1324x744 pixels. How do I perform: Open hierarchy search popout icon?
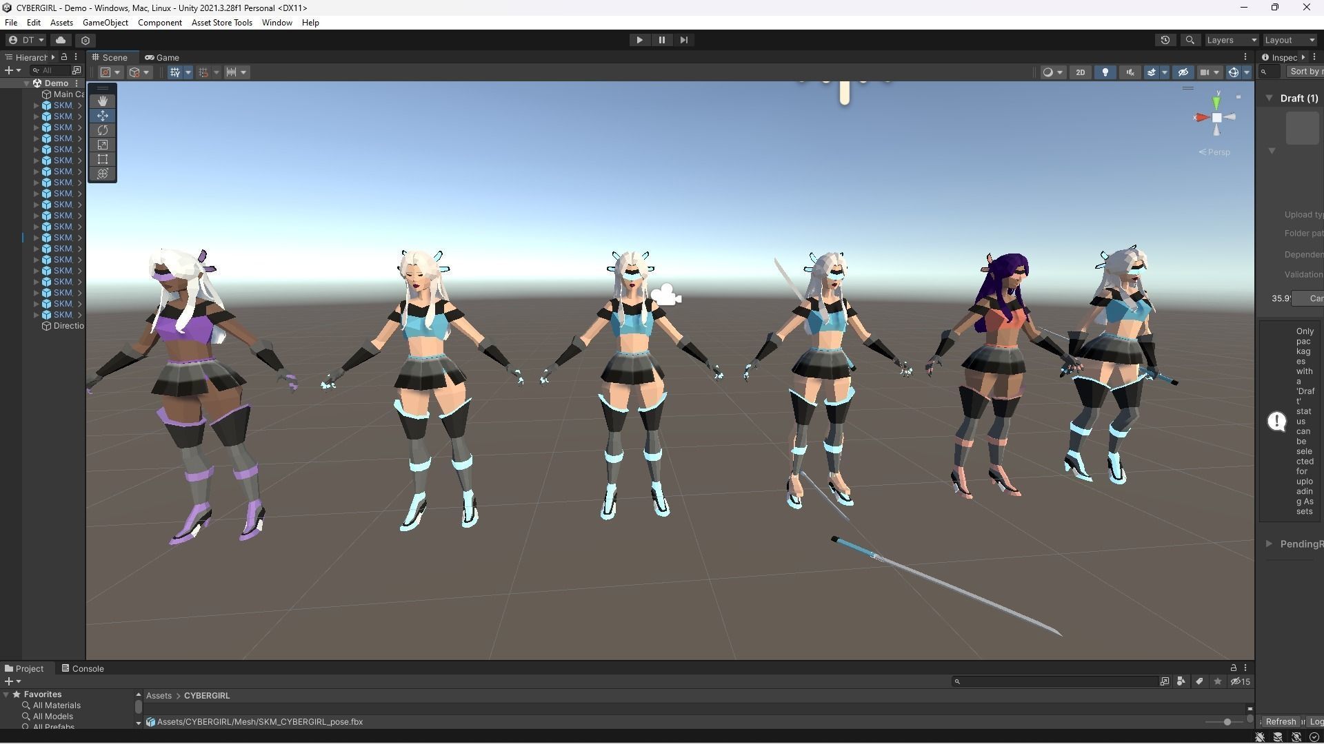pos(77,70)
